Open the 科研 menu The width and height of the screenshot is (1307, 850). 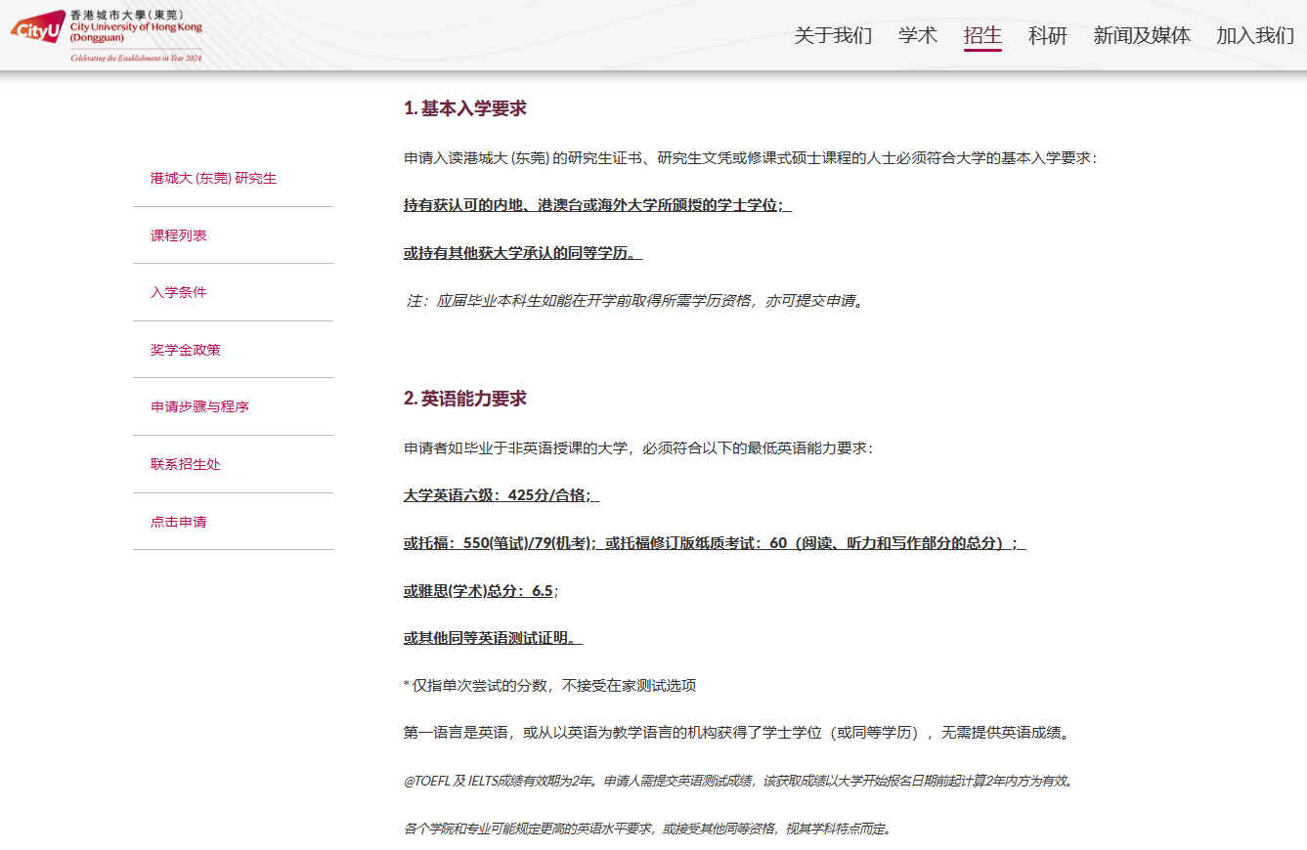point(1048,36)
